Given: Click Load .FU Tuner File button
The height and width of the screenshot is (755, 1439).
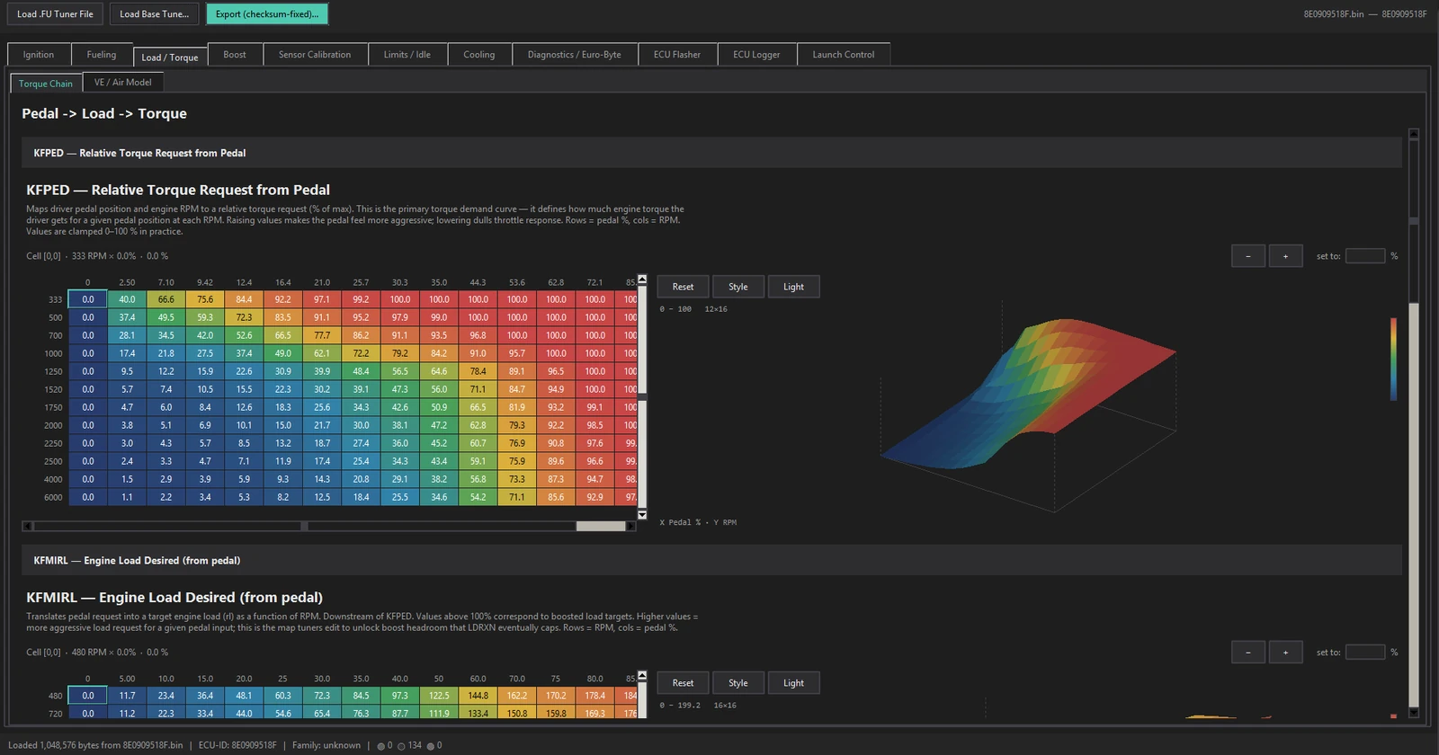Looking at the screenshot, I should coord(55,14).
